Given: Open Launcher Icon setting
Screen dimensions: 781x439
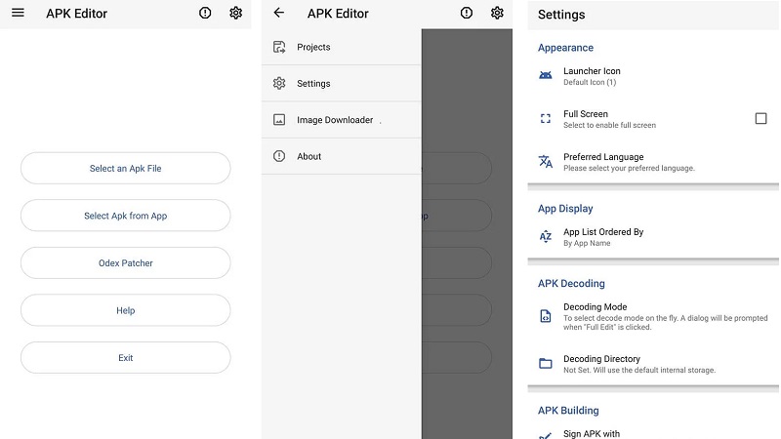Looking at the screenshot, I should coord(653,76).
